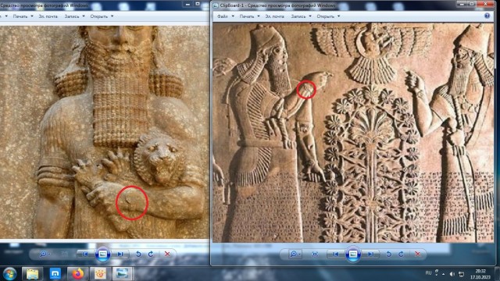Click Открыть menu in left viewer window
500x281 pixels.
coord(99,16)
